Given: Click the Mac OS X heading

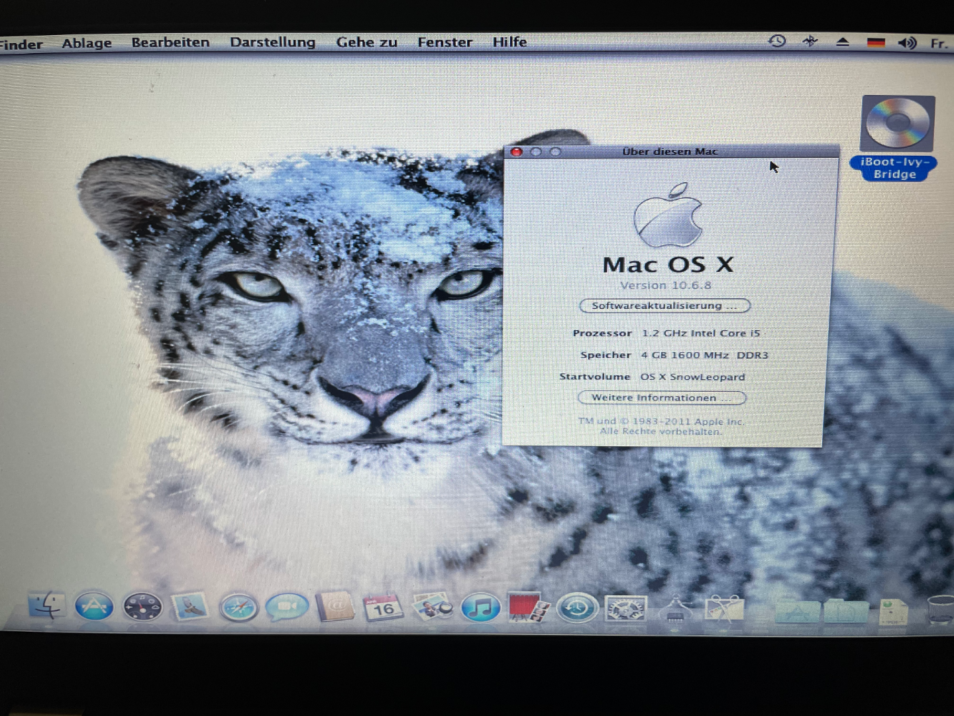Looking at the screenshot, I should click(x=668, y=265).
